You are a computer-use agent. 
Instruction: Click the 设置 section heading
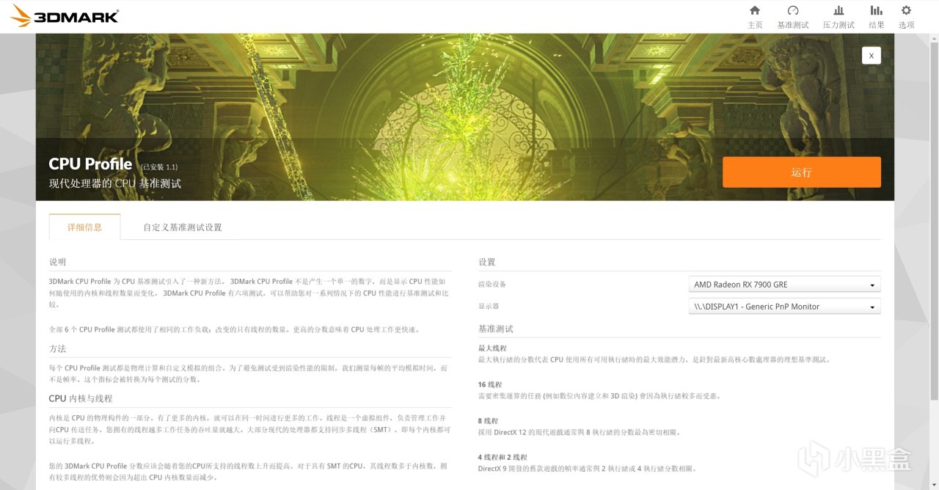coord(487,262)
